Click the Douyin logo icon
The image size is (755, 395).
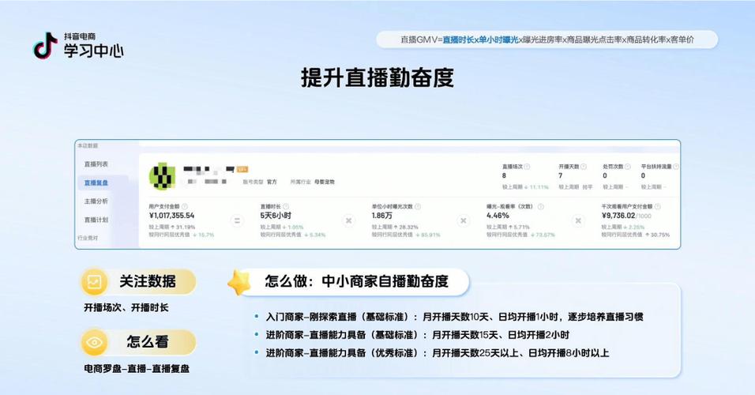(45, 46)
